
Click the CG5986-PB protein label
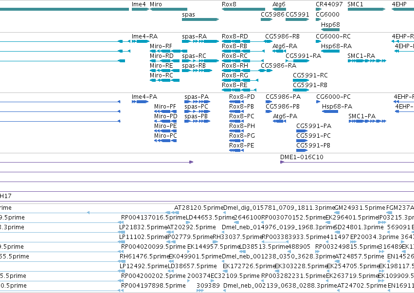coord(283,107)
